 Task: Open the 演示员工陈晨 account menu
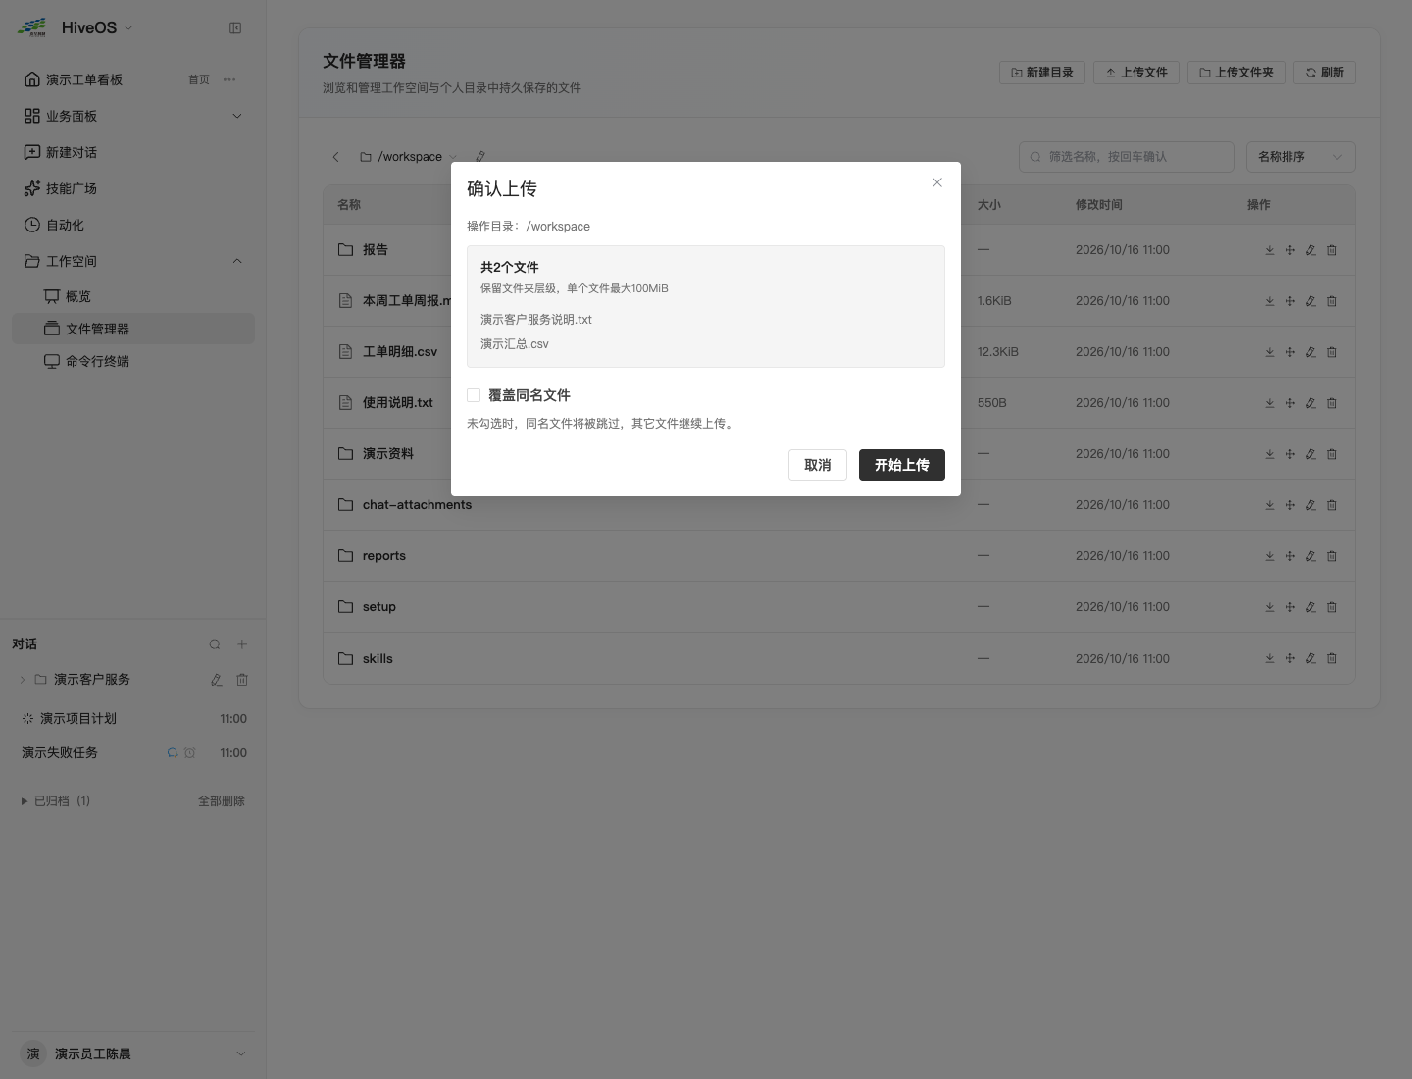133,1053
